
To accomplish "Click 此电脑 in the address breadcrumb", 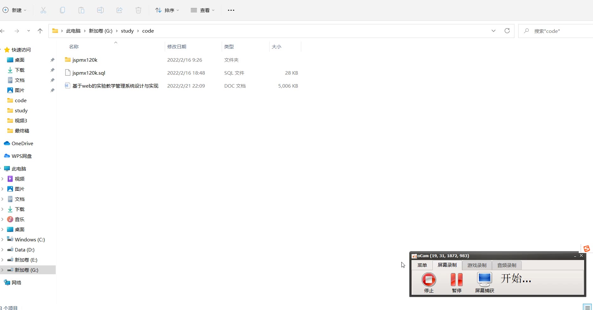I will [x=73, y=31].
